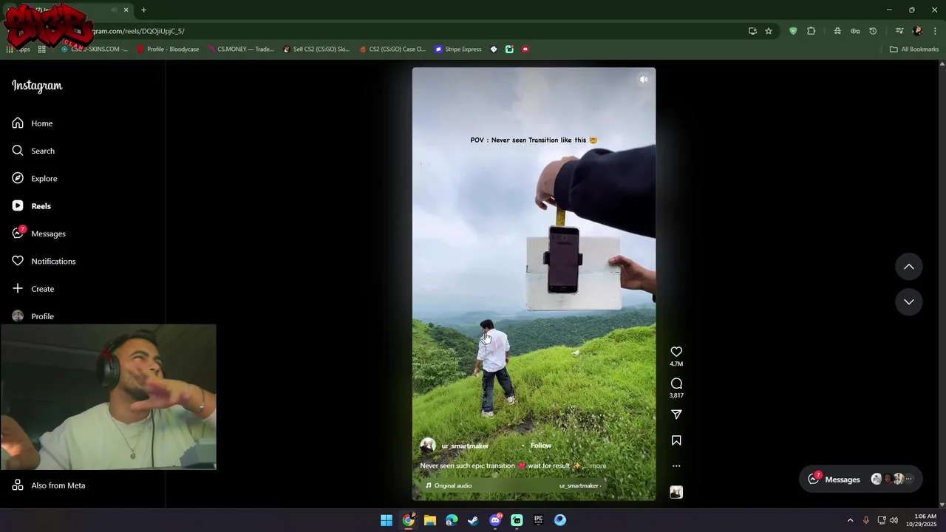Viewport: 946px width, 532px height.
Task: Open Also from Meta at sidebar bottom
Action: [49, 485]
